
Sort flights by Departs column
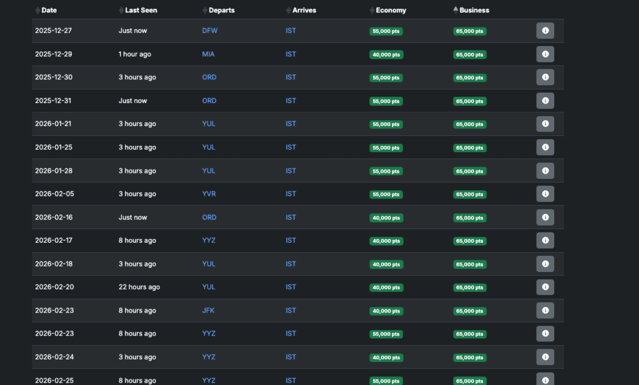tap(222, 10)
